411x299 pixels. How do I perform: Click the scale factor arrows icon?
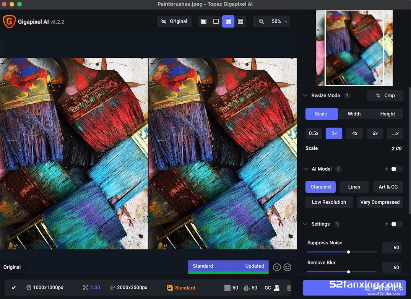pyautogui.click(x=86, y=288)
